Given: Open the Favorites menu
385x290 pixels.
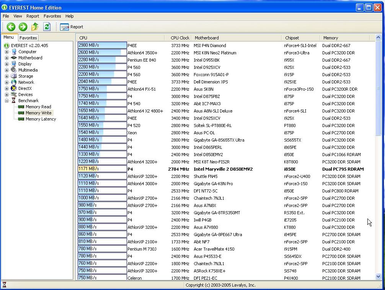Looking at the screenshot, I should (x=52, y=16).
